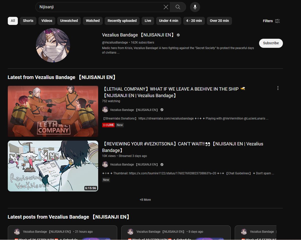Select the Watched filter chip

point(93,21)
